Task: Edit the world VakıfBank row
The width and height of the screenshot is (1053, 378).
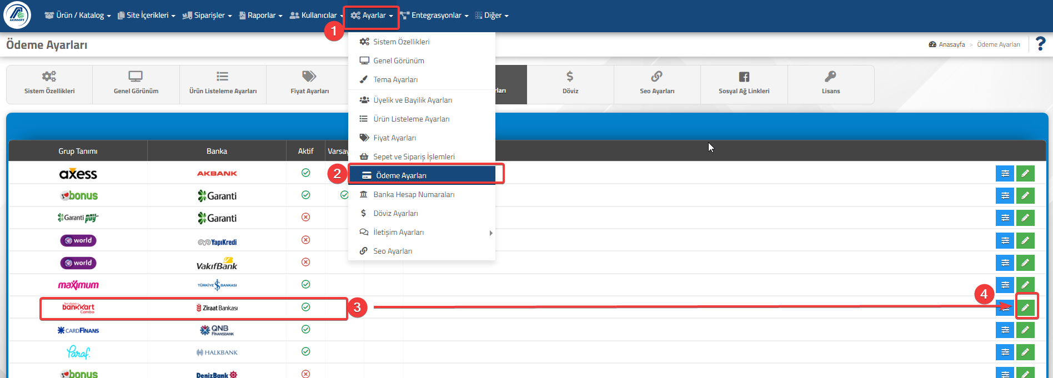Action: pos(1025,263)
